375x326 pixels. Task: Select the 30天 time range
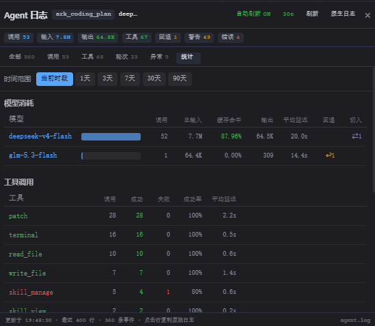(x=154, y=79)
